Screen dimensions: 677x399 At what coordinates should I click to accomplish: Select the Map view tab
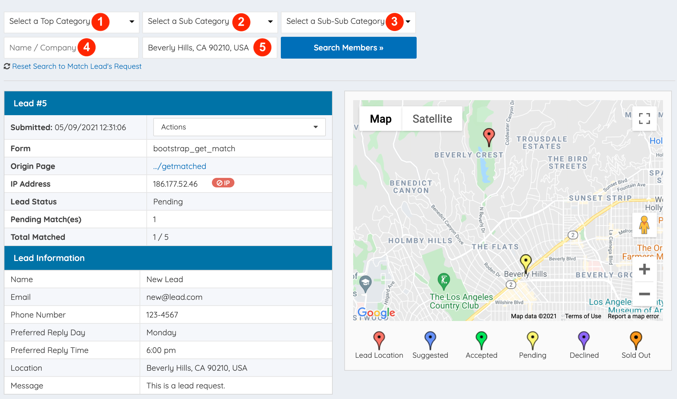[x=380, y=119]
